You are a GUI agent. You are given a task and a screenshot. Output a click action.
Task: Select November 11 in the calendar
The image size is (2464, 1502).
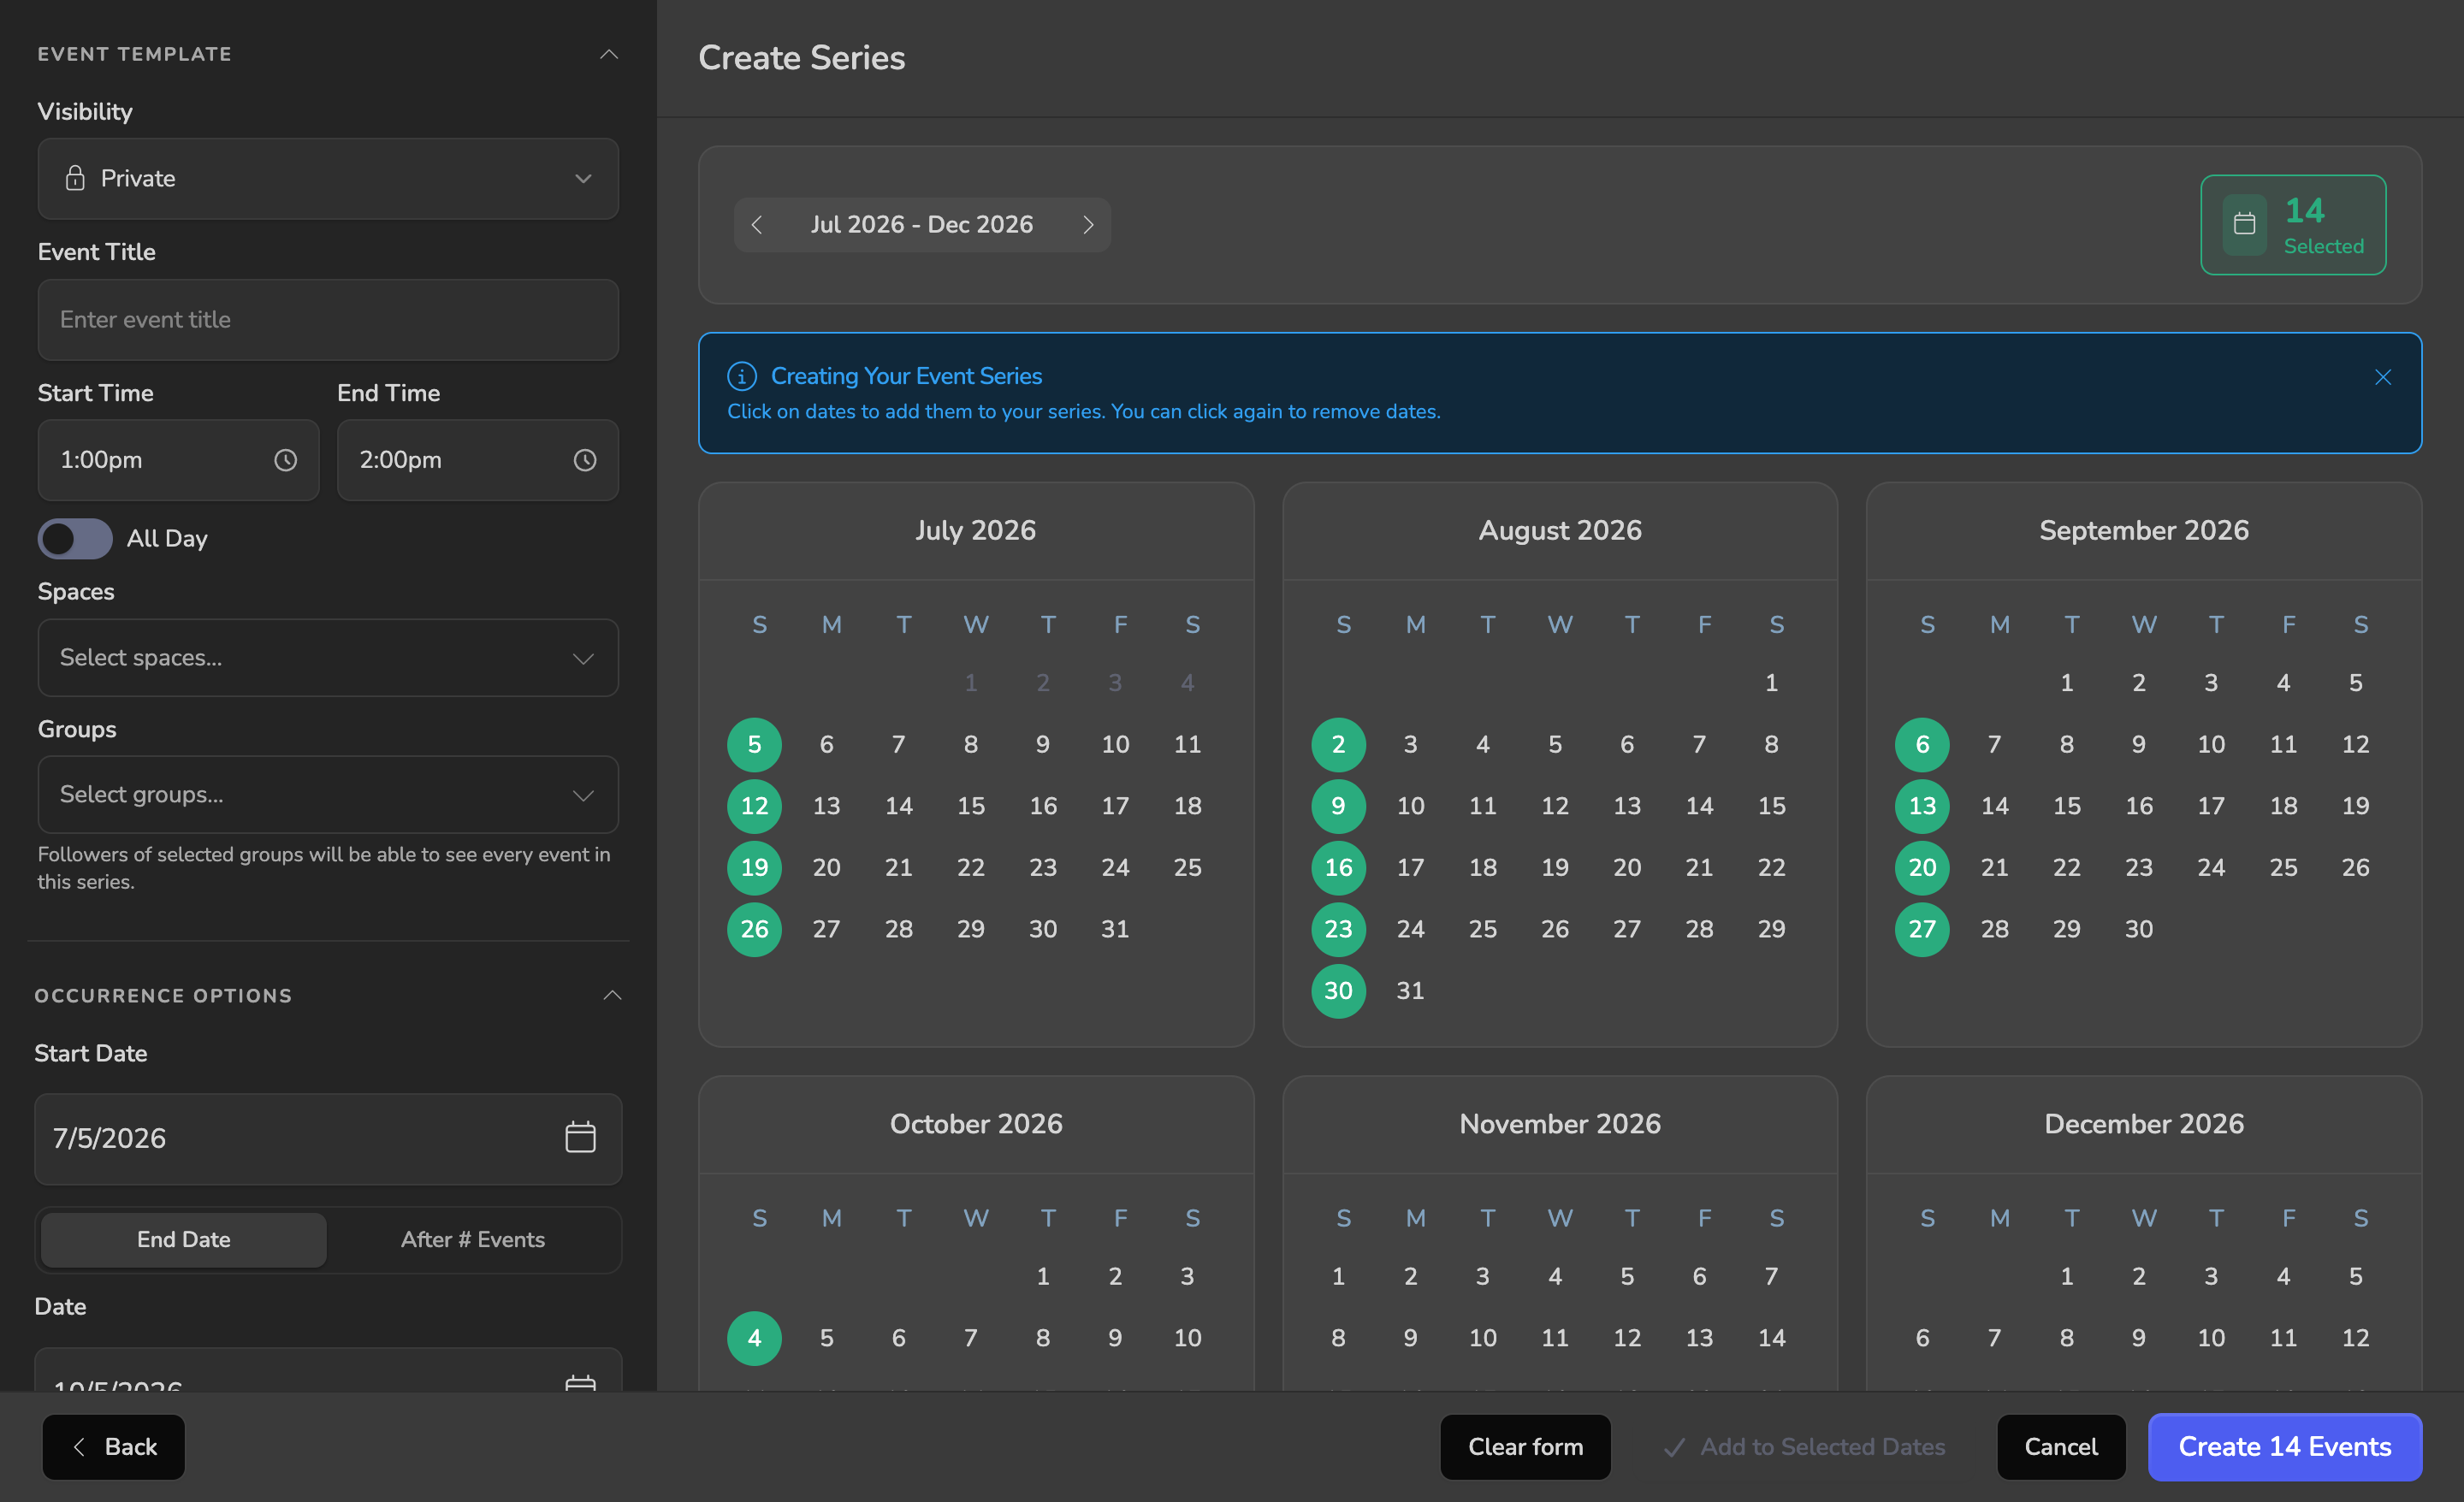point(1555,1338)
